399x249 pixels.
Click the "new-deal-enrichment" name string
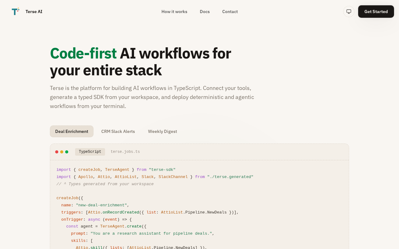(x=101, y=205)
